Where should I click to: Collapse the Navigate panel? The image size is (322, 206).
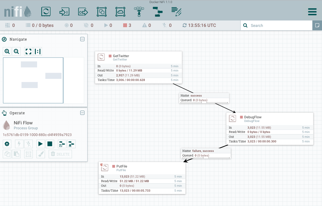(x=82, y=39)
